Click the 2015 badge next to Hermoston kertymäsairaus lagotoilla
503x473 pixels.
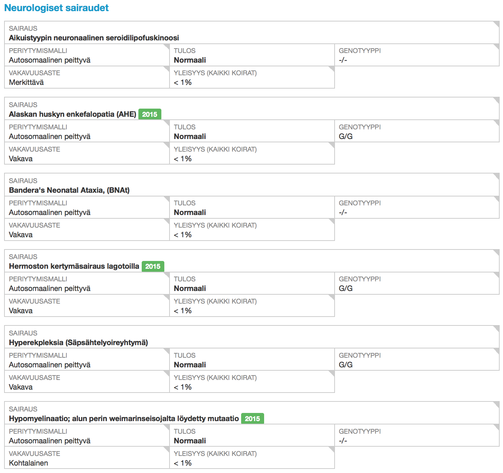click(153, 266)
